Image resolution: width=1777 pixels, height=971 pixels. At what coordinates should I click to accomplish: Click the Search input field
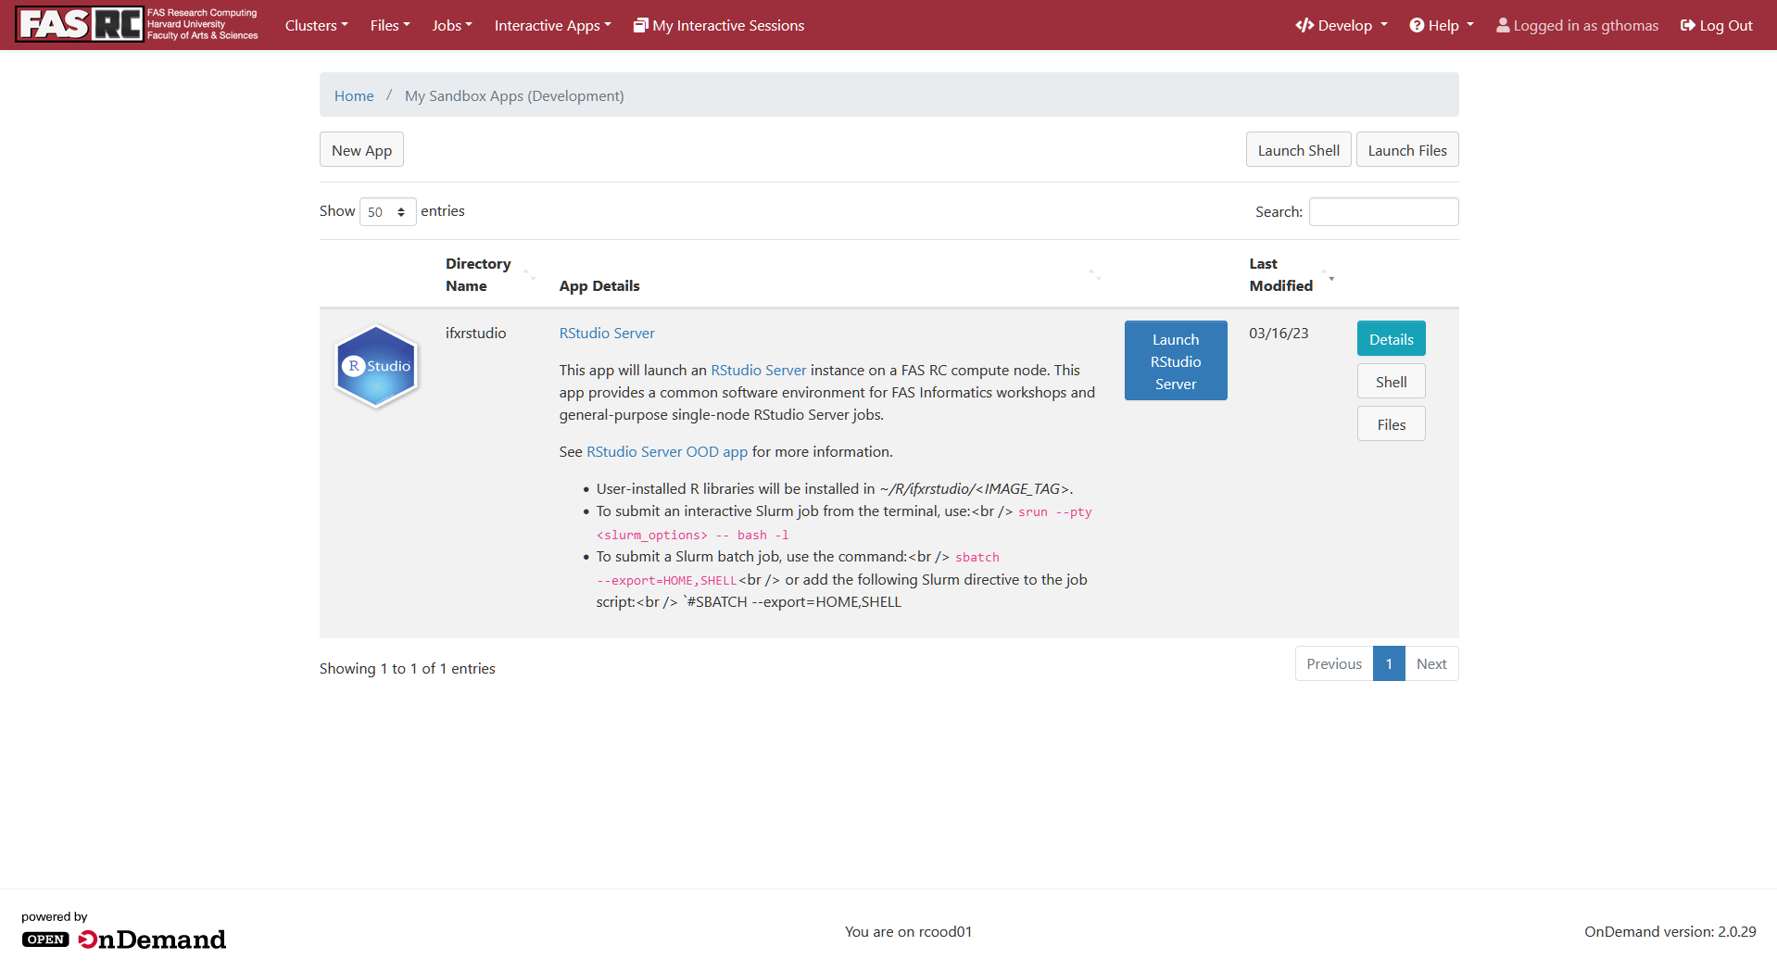(1383, 211)
